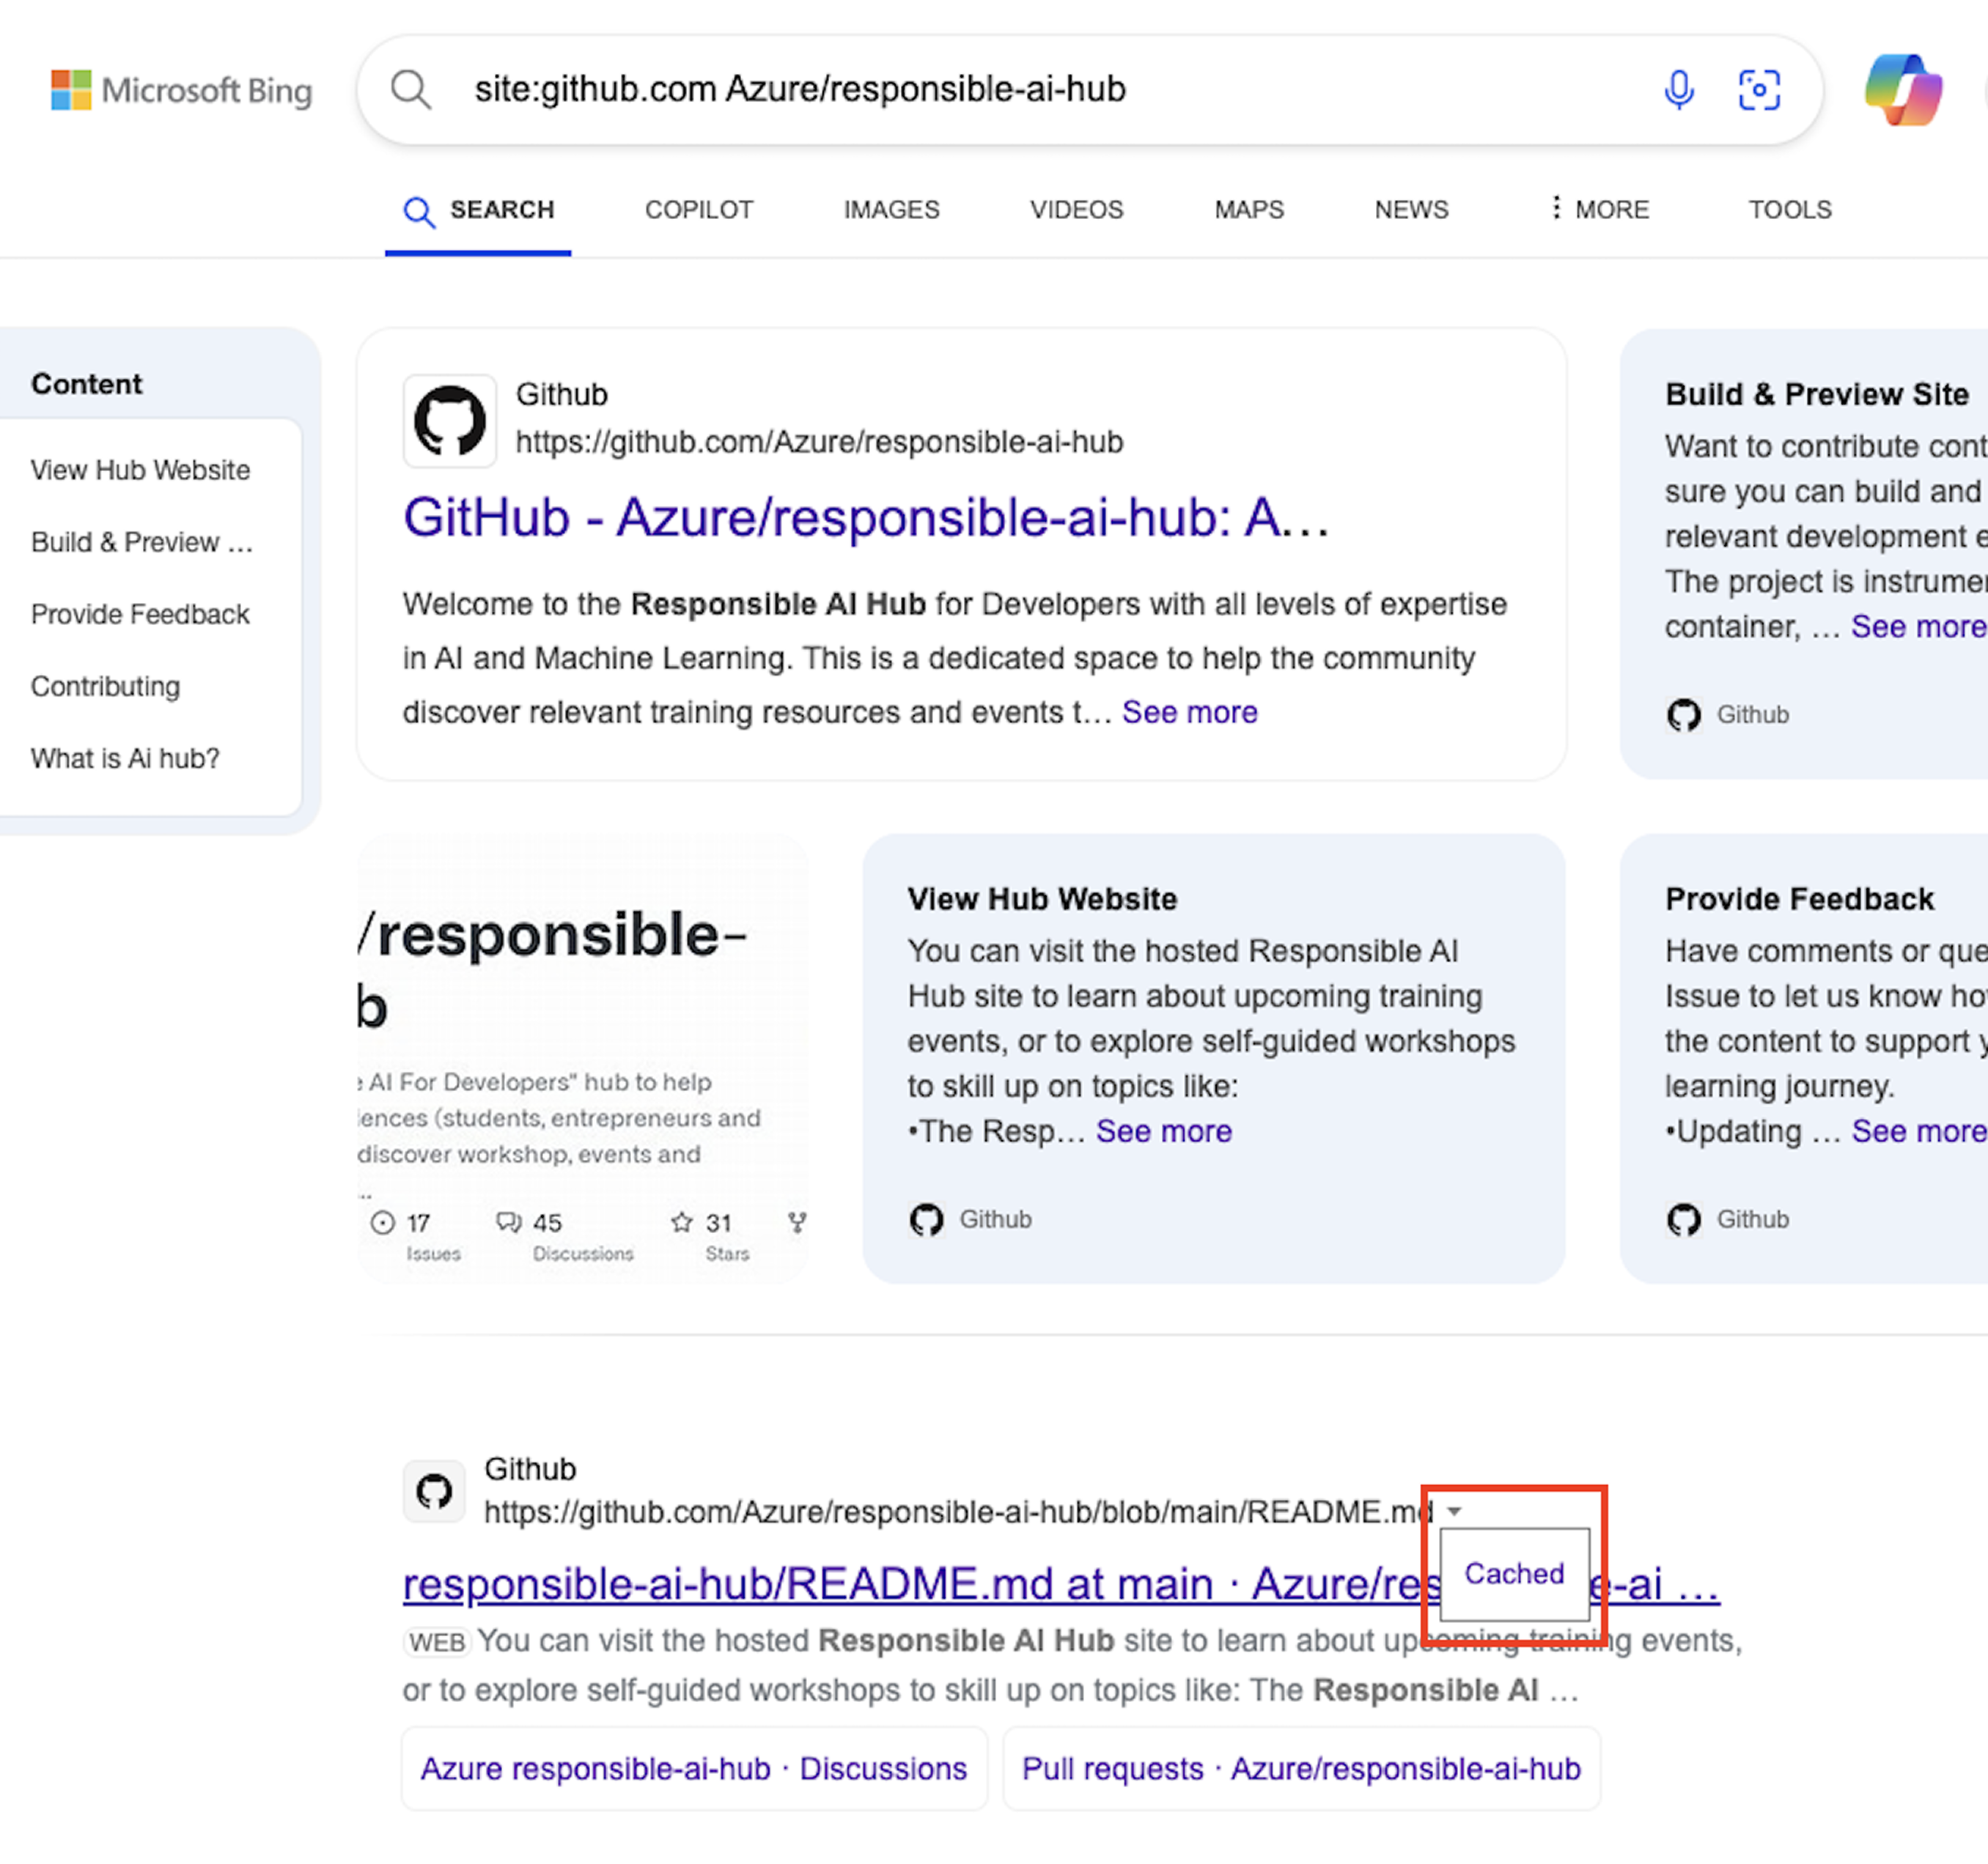This screenshot has width=1988, height=1864.
Task: Open the TOOLS option
Action: click(1789, 210)
